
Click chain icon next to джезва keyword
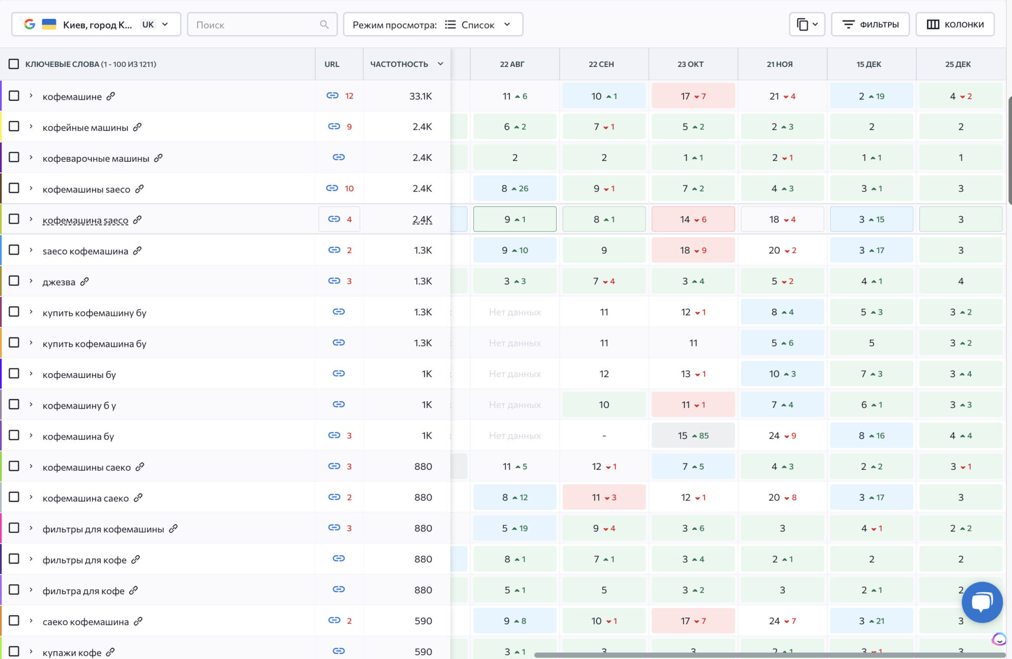[x=84, y=282]
